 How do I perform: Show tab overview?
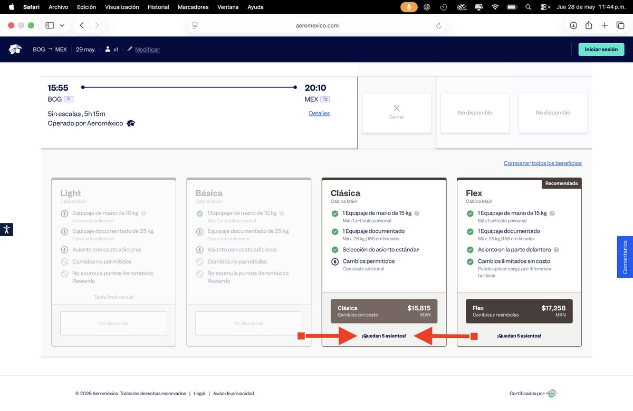[x=620, y=25]
